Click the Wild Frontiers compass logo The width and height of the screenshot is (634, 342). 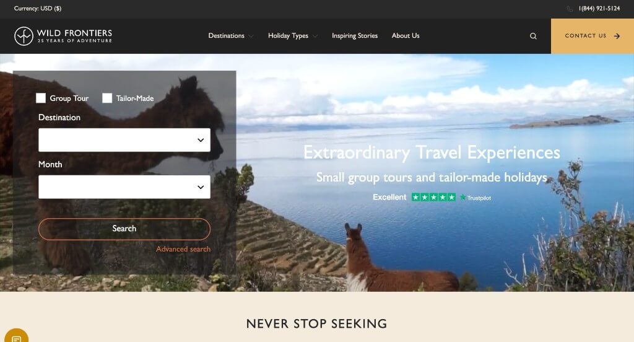(24, 36)
